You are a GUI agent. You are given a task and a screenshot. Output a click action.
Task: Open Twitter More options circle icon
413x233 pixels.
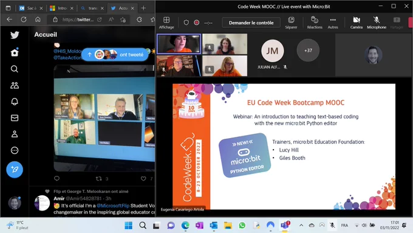point(15,150)
